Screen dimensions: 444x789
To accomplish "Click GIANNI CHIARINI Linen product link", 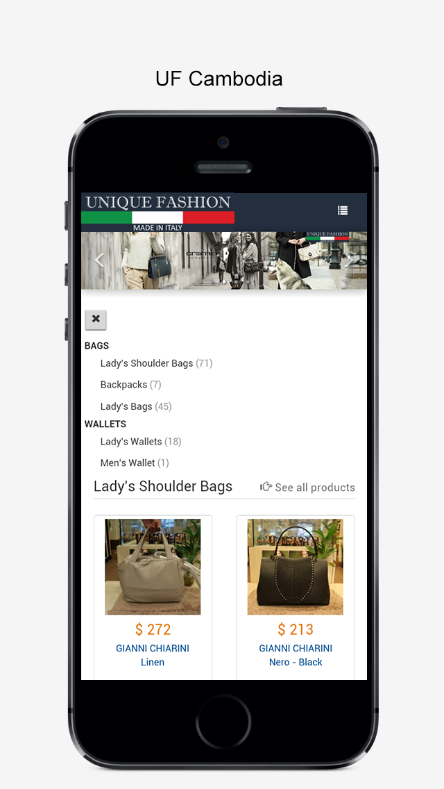I will pos(153,655).
